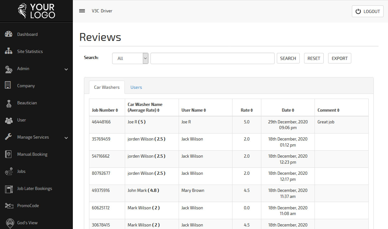Open the search filter All dropdown

130,58
